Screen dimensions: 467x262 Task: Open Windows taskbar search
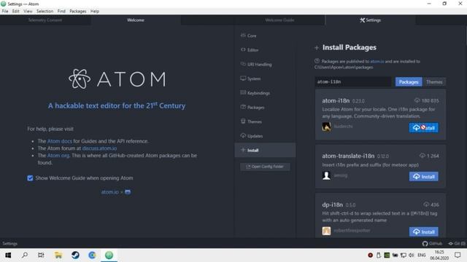click(25, 255)
